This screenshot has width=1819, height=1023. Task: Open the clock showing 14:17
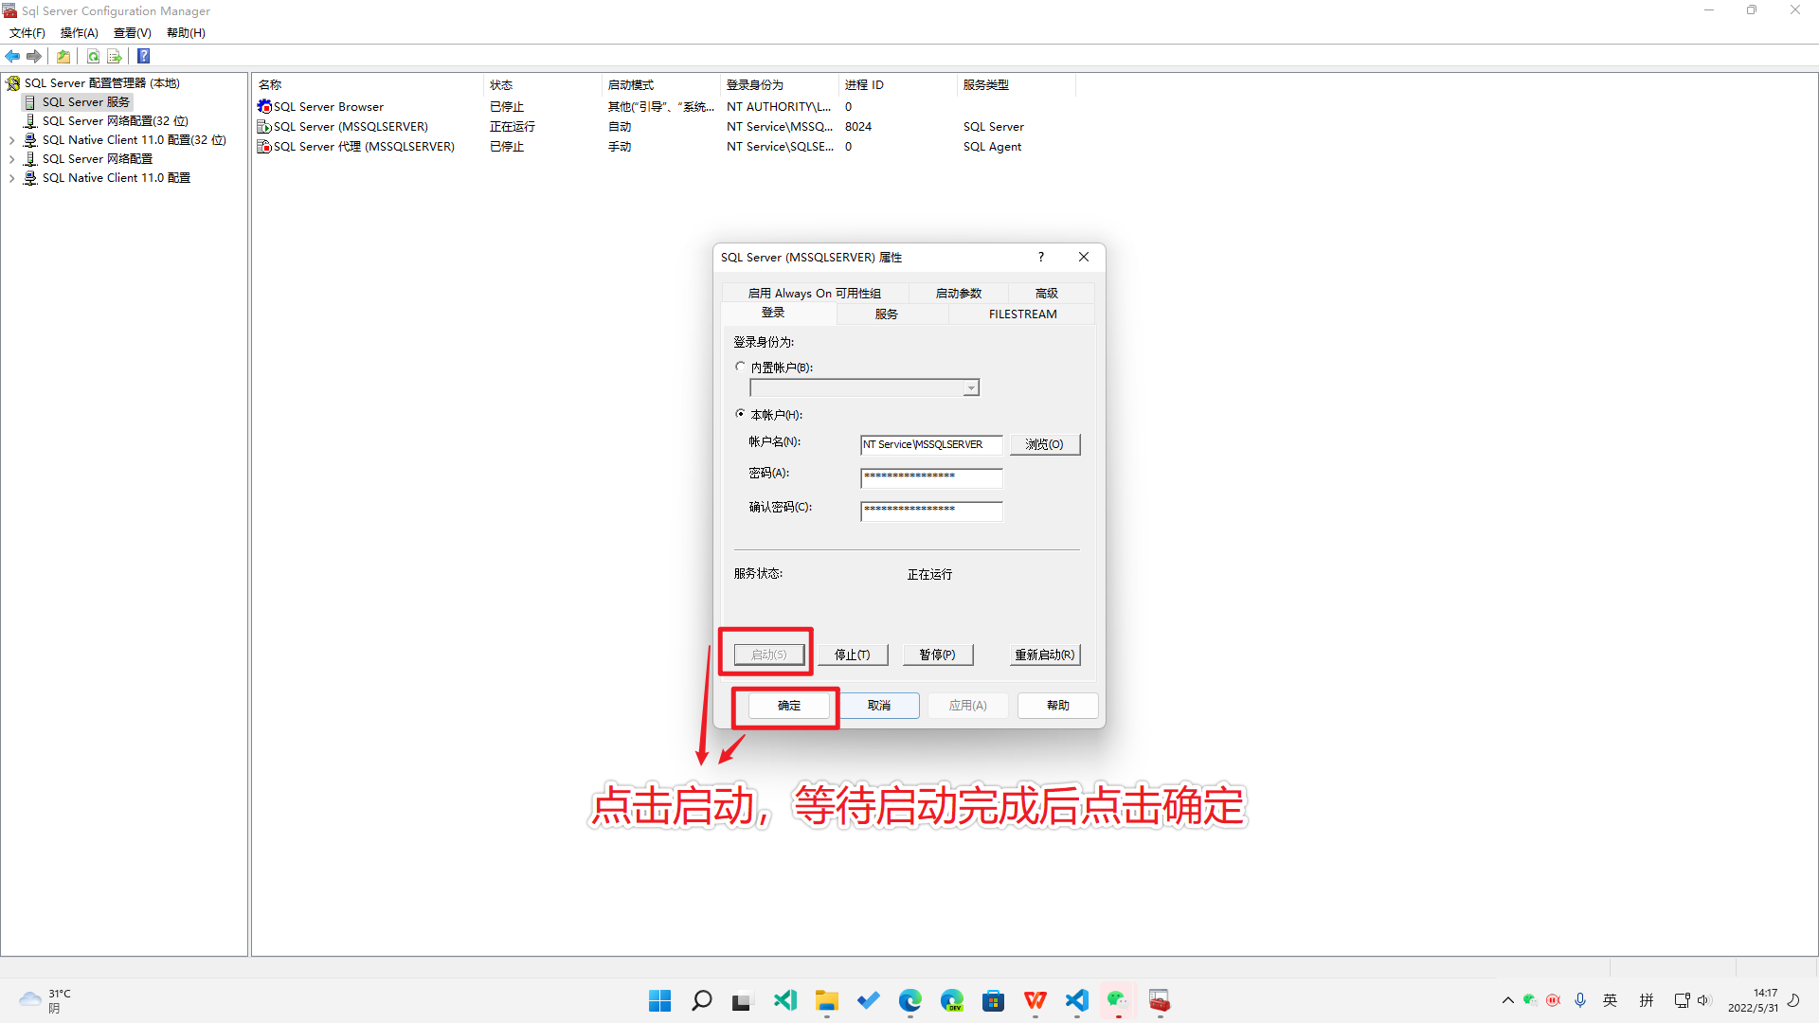pos(1754,1001)
